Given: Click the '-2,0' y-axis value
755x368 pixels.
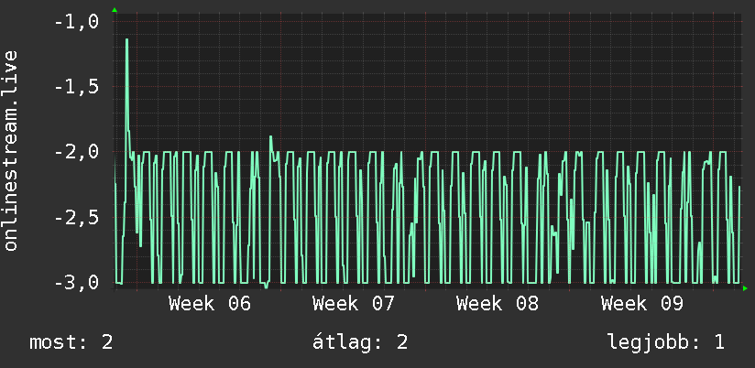Looking at the screenshot, I should [x=76, y=152].
